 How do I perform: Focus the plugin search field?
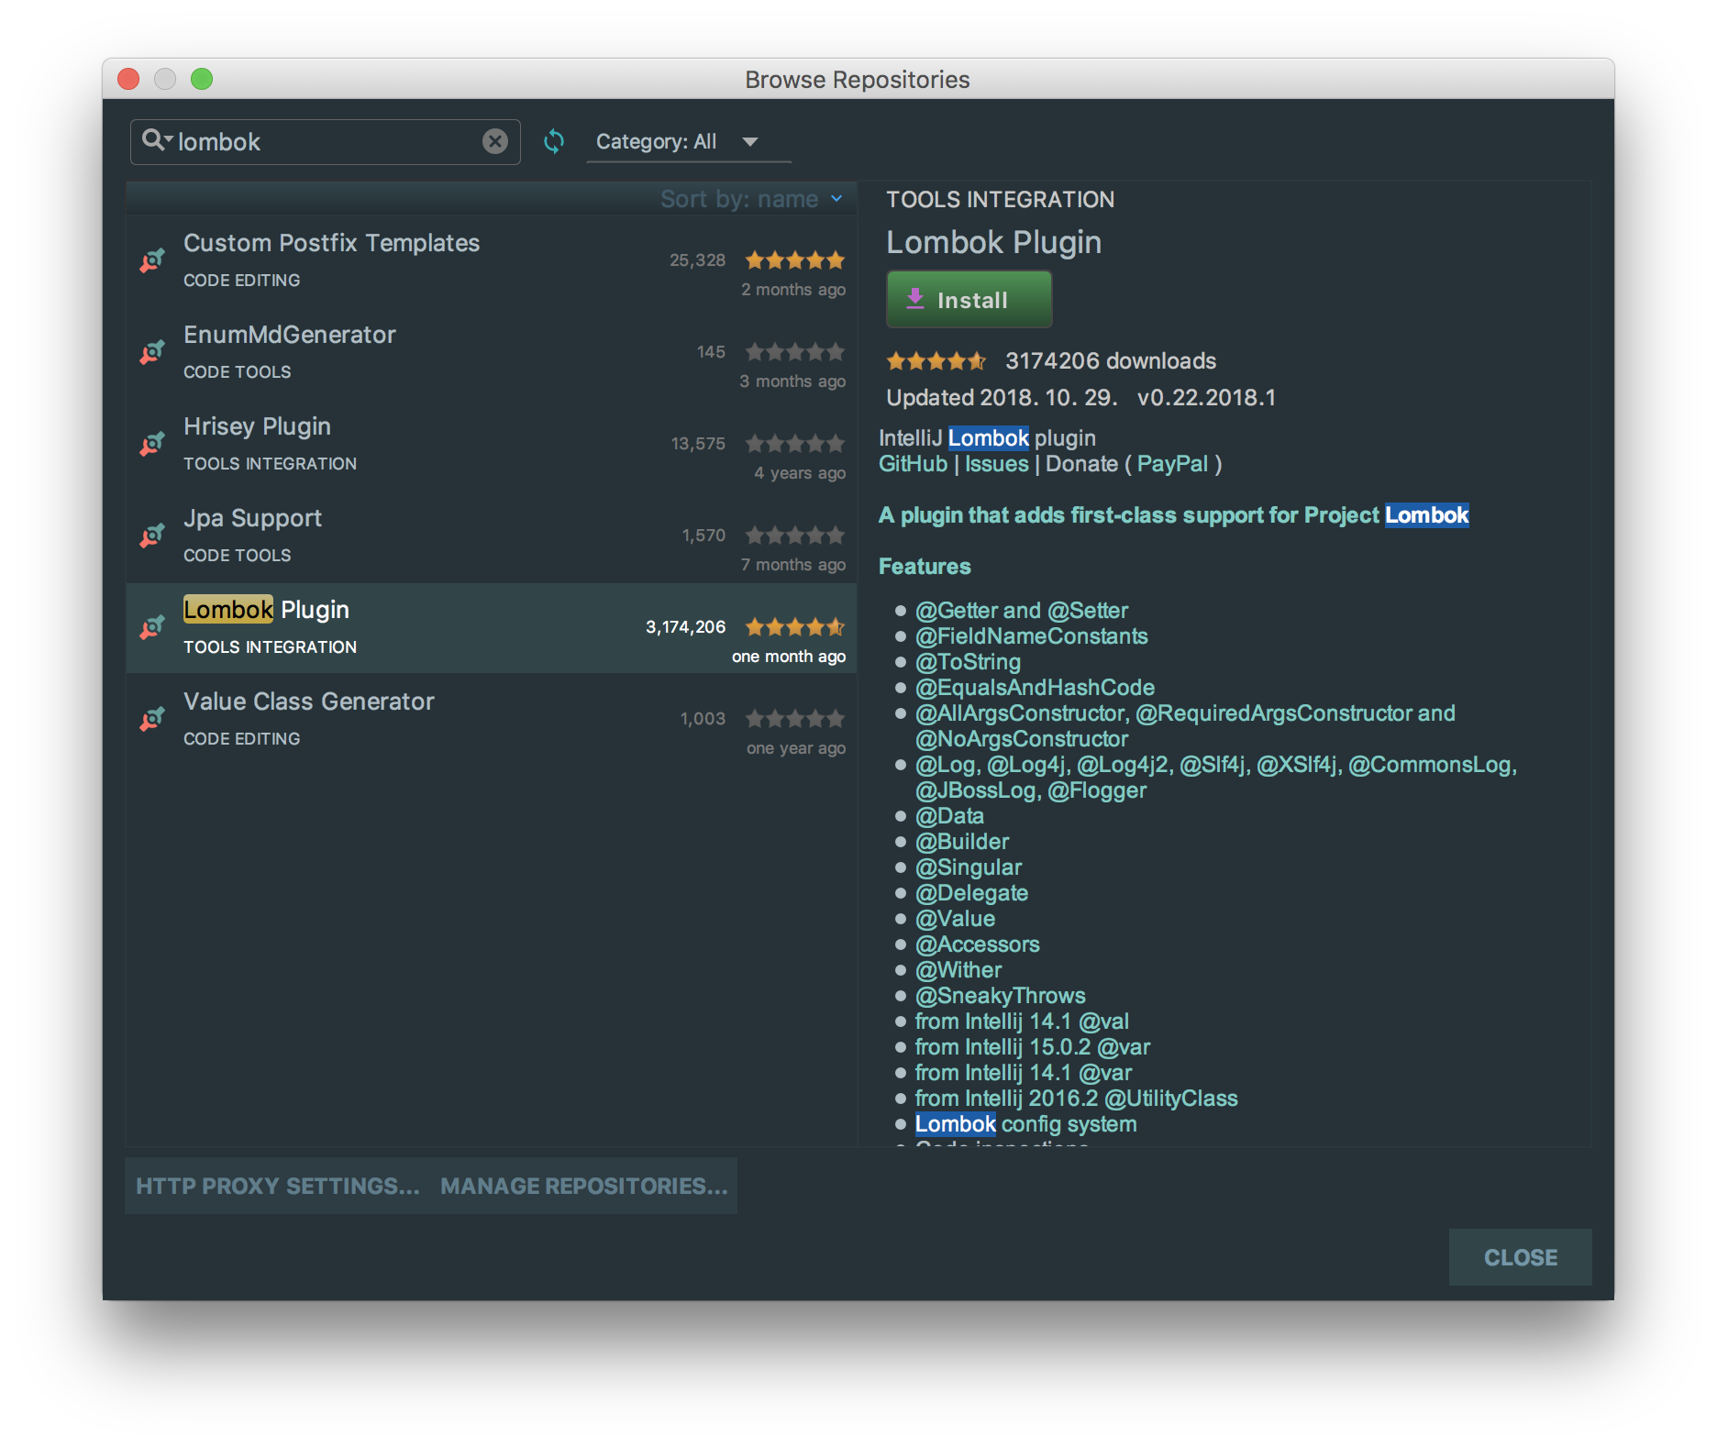click(x=326, y=141)
